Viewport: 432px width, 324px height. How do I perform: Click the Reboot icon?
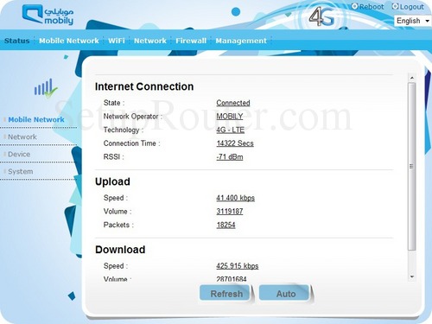coord(355,6)
